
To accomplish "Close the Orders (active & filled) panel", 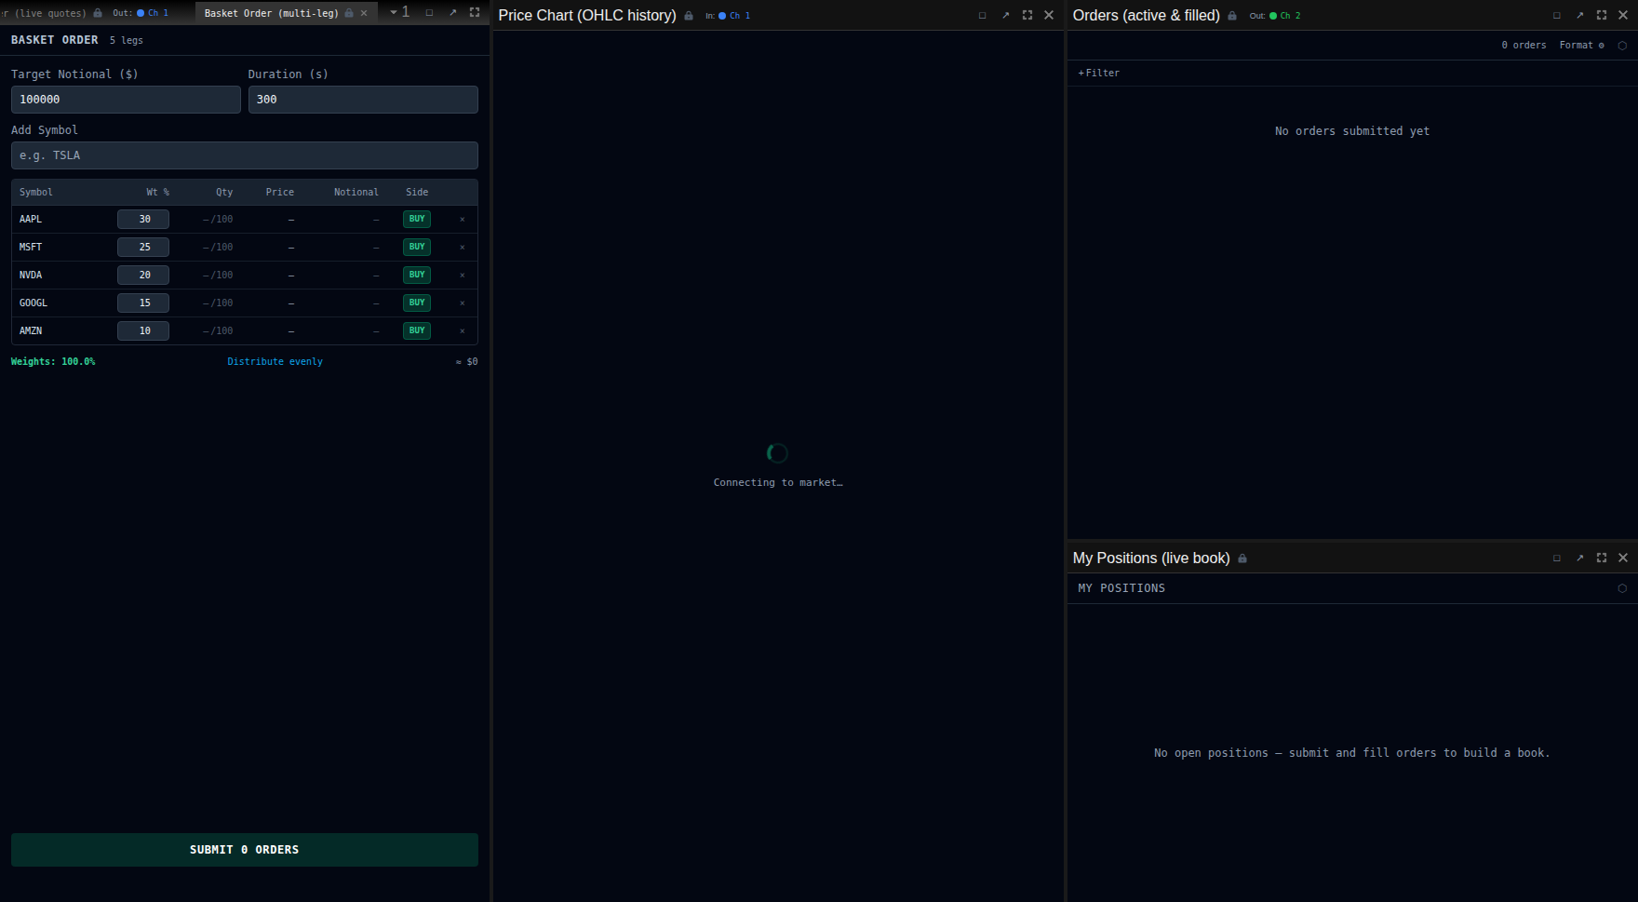I will 1623,15.
